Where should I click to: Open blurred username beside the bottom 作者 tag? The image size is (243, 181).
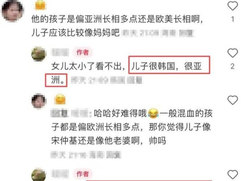tap(60, 174)
